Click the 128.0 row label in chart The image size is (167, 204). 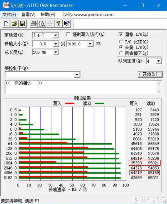click(11, 149)
